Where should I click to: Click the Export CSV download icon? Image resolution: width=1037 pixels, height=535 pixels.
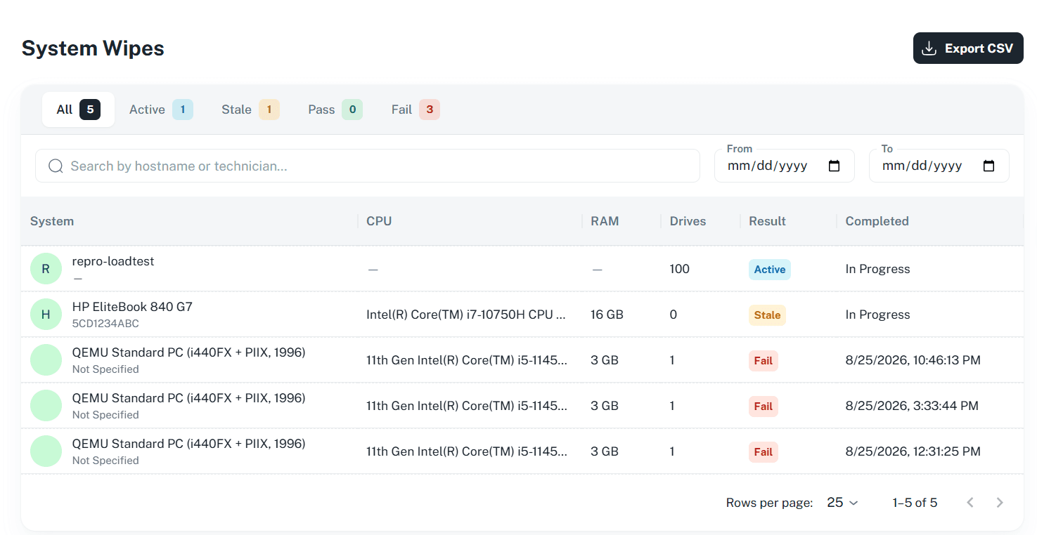click(x=929, y=48)
